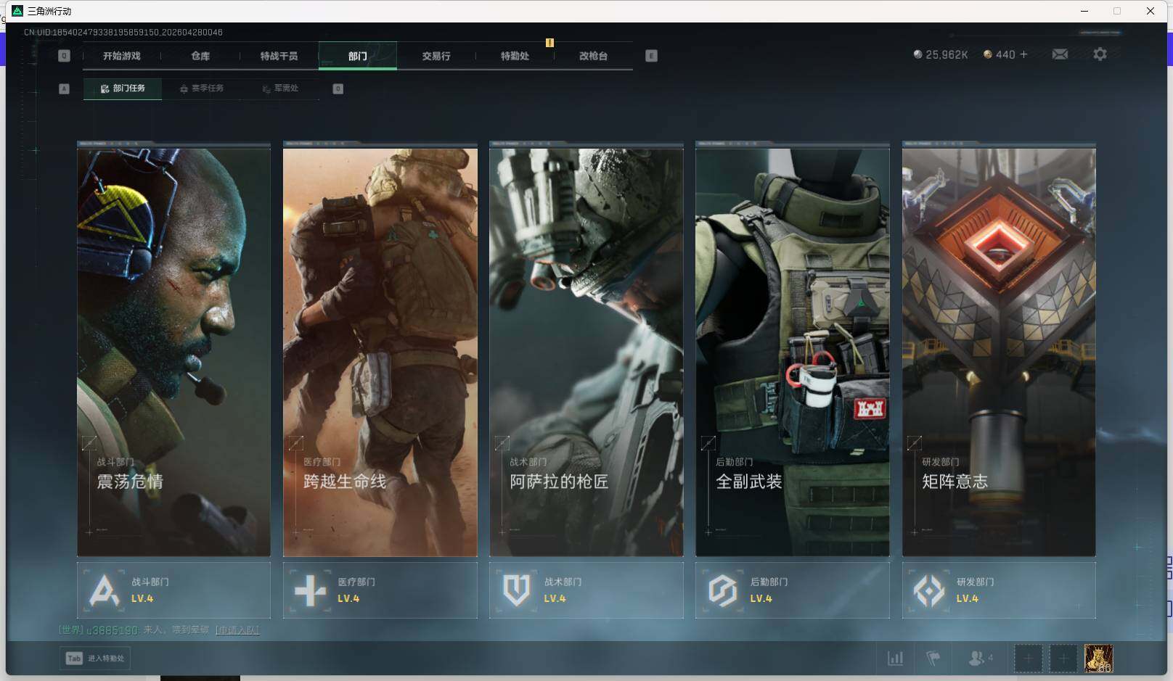Click the corner marker above 研发部门 caption
This screenshot has height=681, width=1173.
click(x=915, y=442)
